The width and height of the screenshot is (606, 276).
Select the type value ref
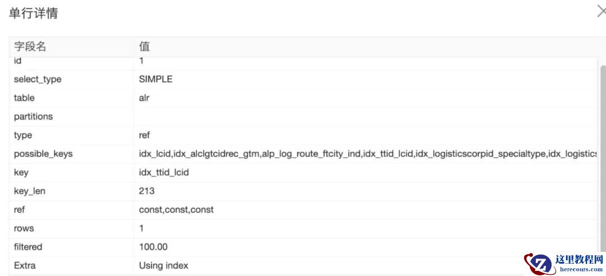tap(144, 135)
